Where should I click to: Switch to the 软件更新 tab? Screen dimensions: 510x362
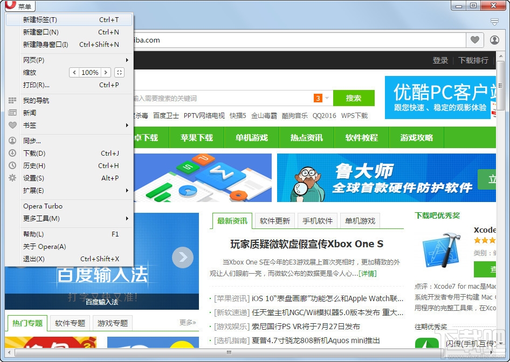coord(275,220)
